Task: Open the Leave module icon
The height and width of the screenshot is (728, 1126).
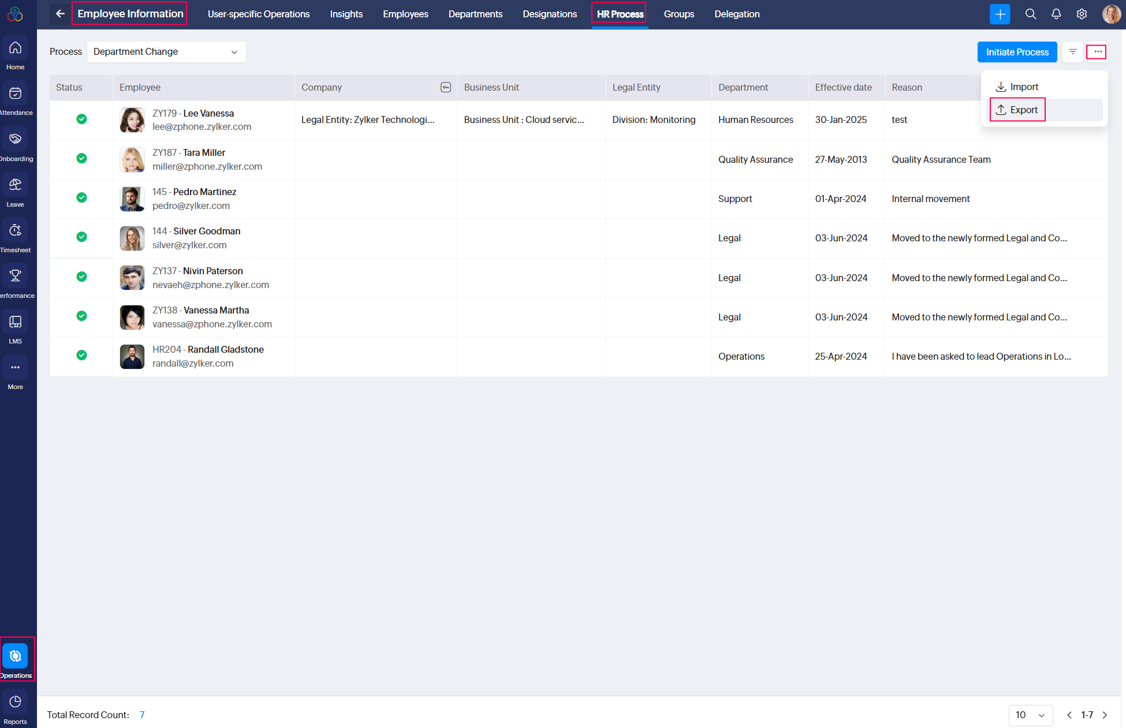Action: pyautogui.click(x=16, y=185)
